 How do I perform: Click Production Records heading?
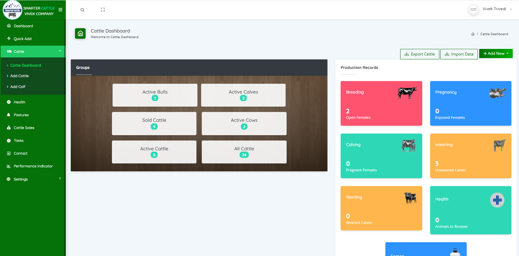pyautogui.click(x=359, y=68)
